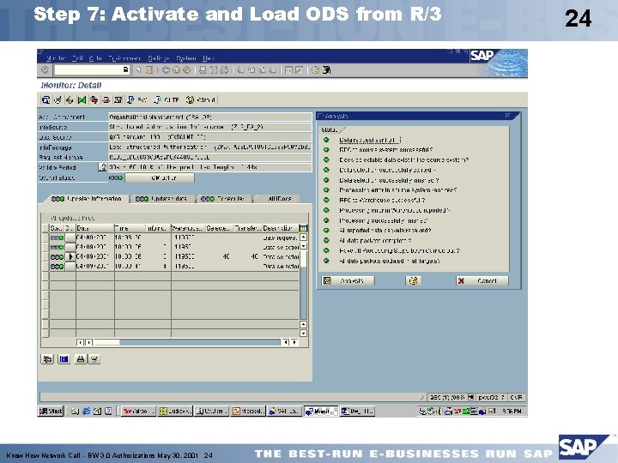Screen dimensions: 618x463
Task: Click the Print icon in standard toolbar
Action: click(203, 70)
